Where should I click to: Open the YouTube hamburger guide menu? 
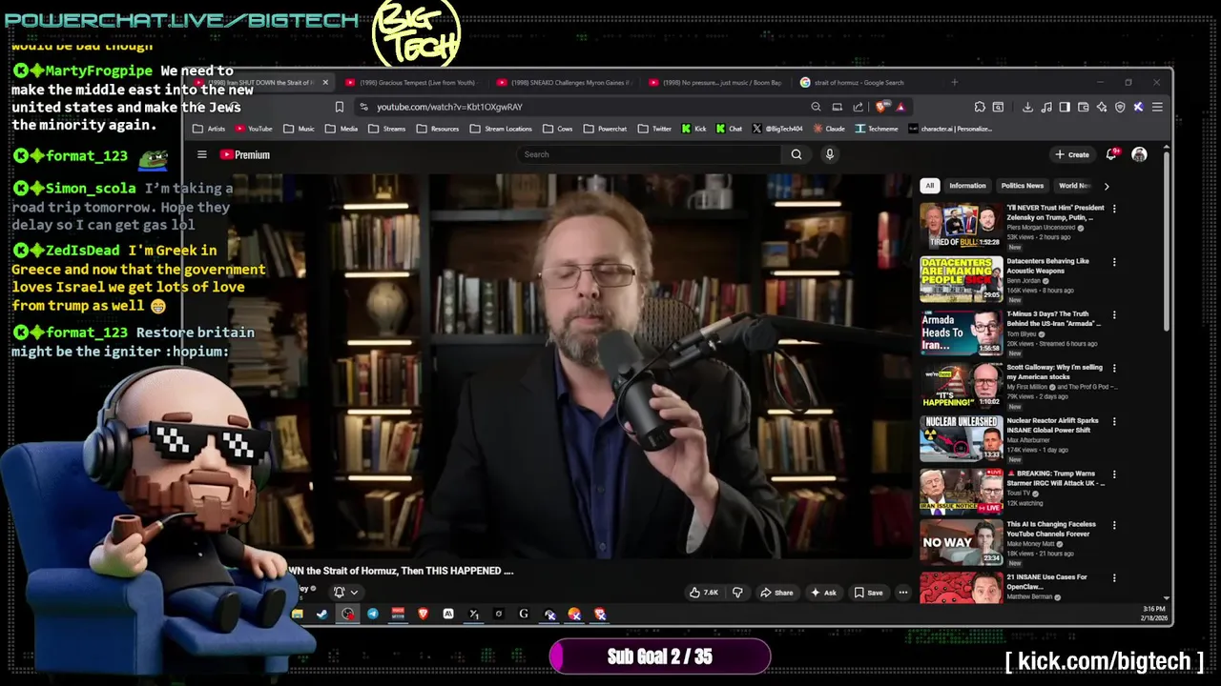(x=201, y=154)
